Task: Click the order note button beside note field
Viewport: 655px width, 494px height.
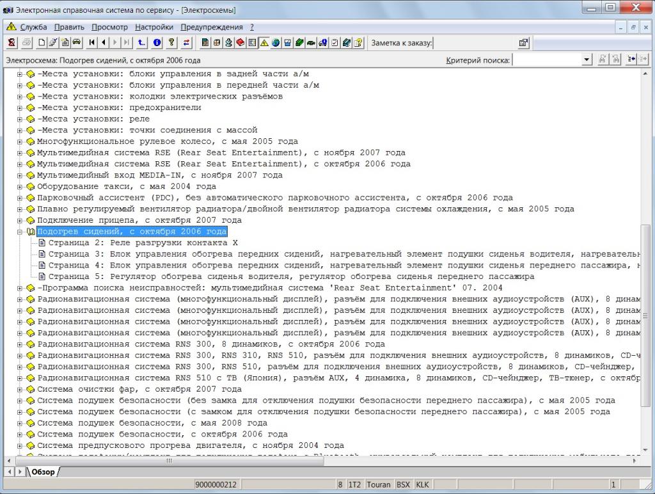Action: pos(523,43)
